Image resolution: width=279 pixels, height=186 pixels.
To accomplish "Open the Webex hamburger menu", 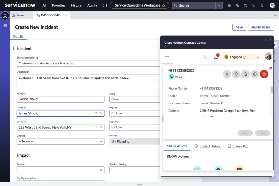I will pyautogui.click(x=167, y=57).
